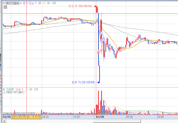Select the price 20 moving average label

tap(44, 3)
